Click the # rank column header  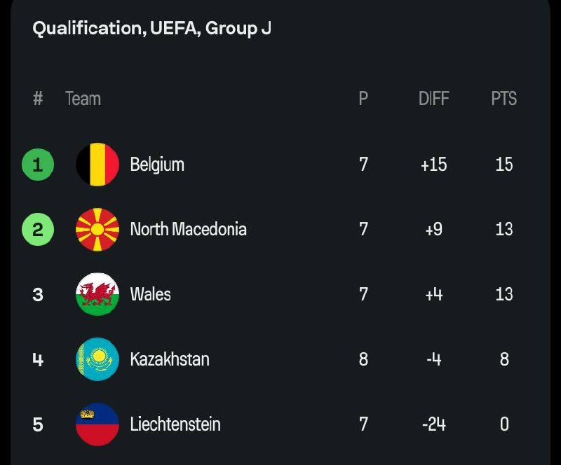tap(38, 99)
